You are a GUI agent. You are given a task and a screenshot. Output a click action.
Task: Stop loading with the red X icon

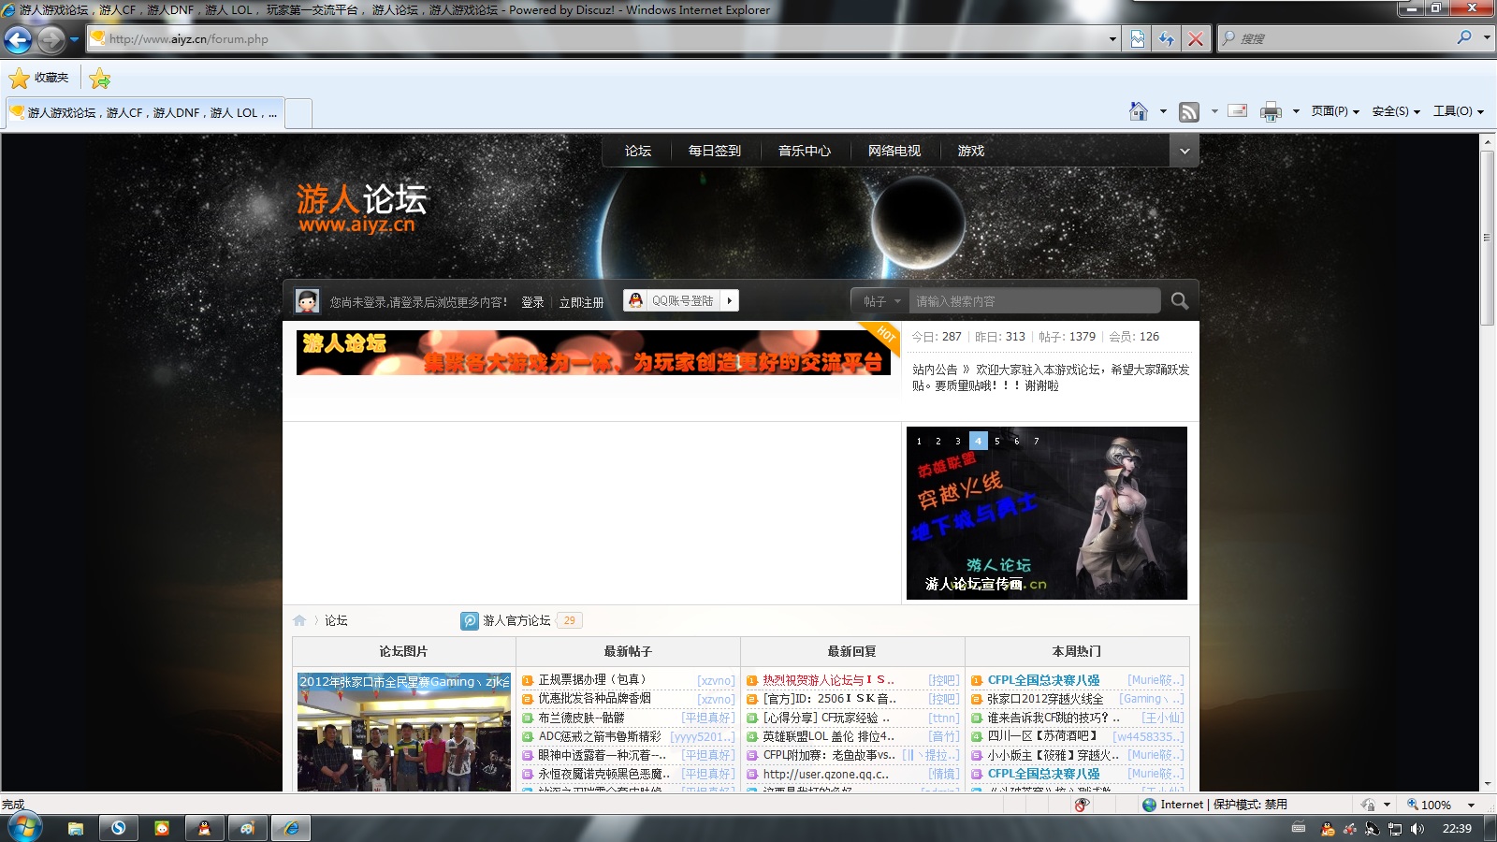click(1196, 38)
